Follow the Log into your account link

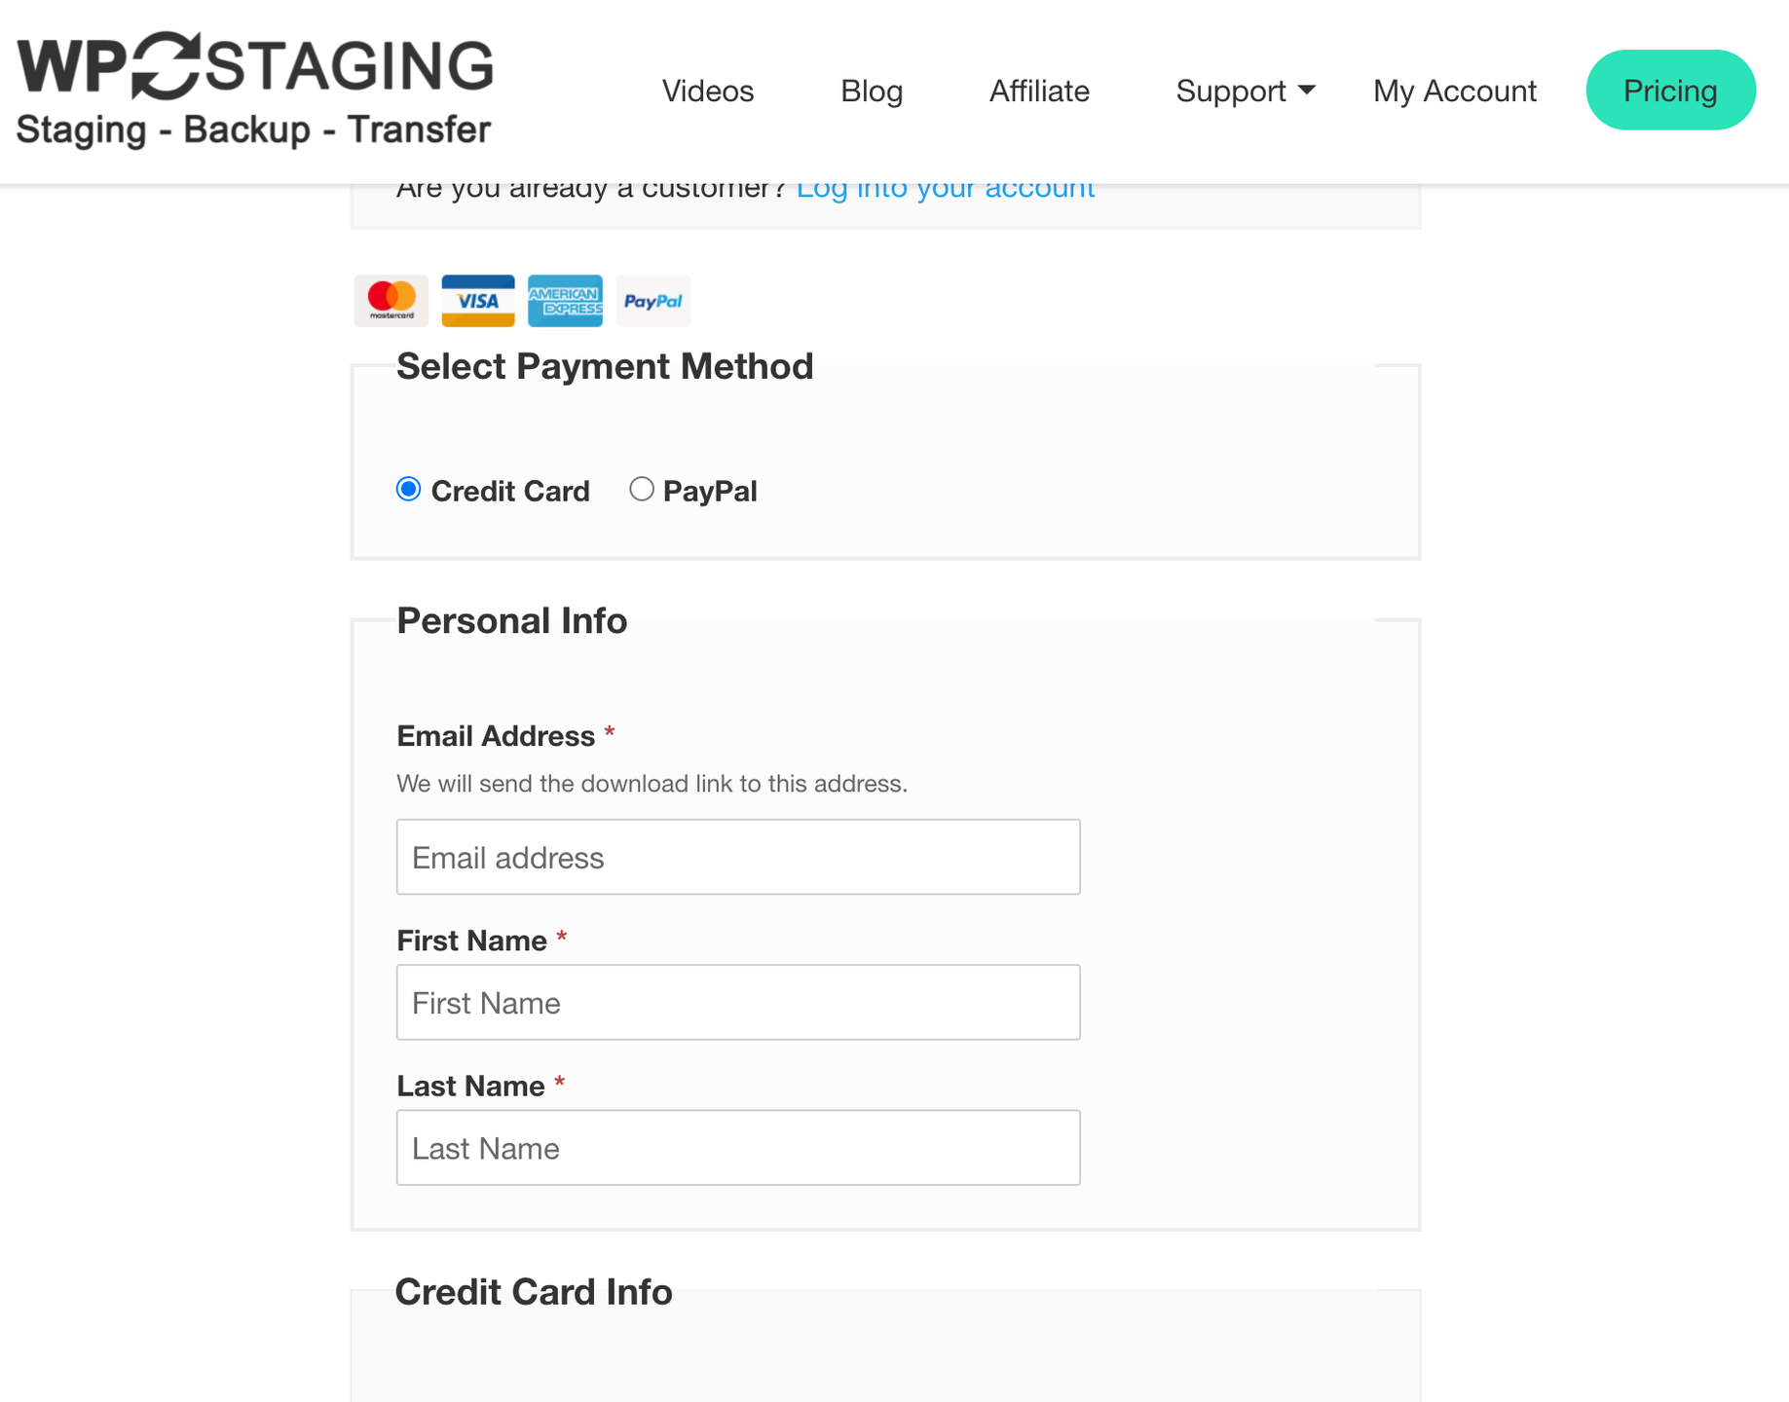pos(946,188)
